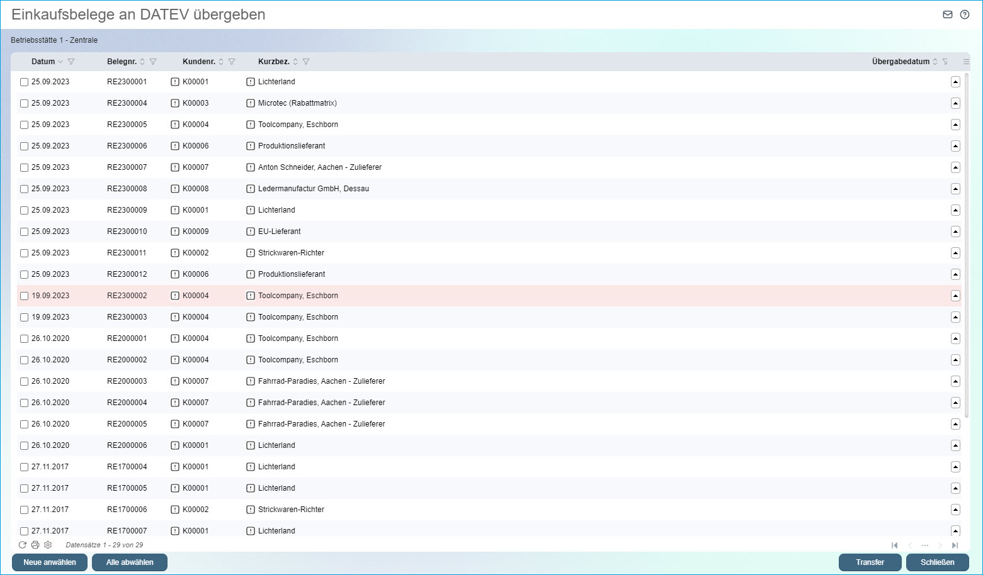Click the Alle abwählen button
The image size is (983, 575).
[x=130, y=562]
